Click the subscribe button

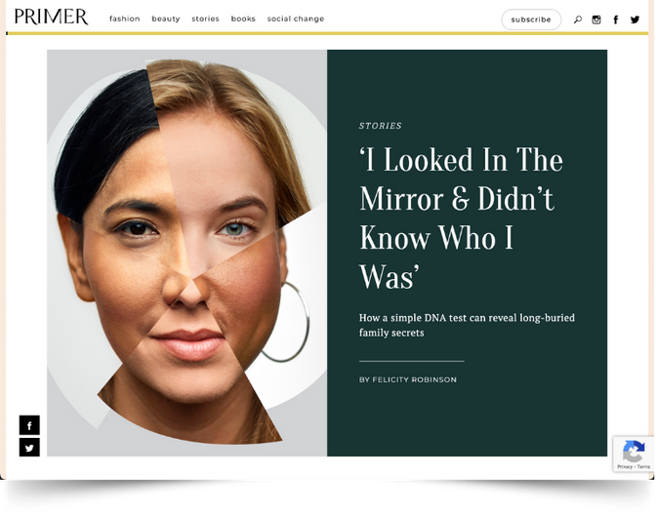pos(531,20)
